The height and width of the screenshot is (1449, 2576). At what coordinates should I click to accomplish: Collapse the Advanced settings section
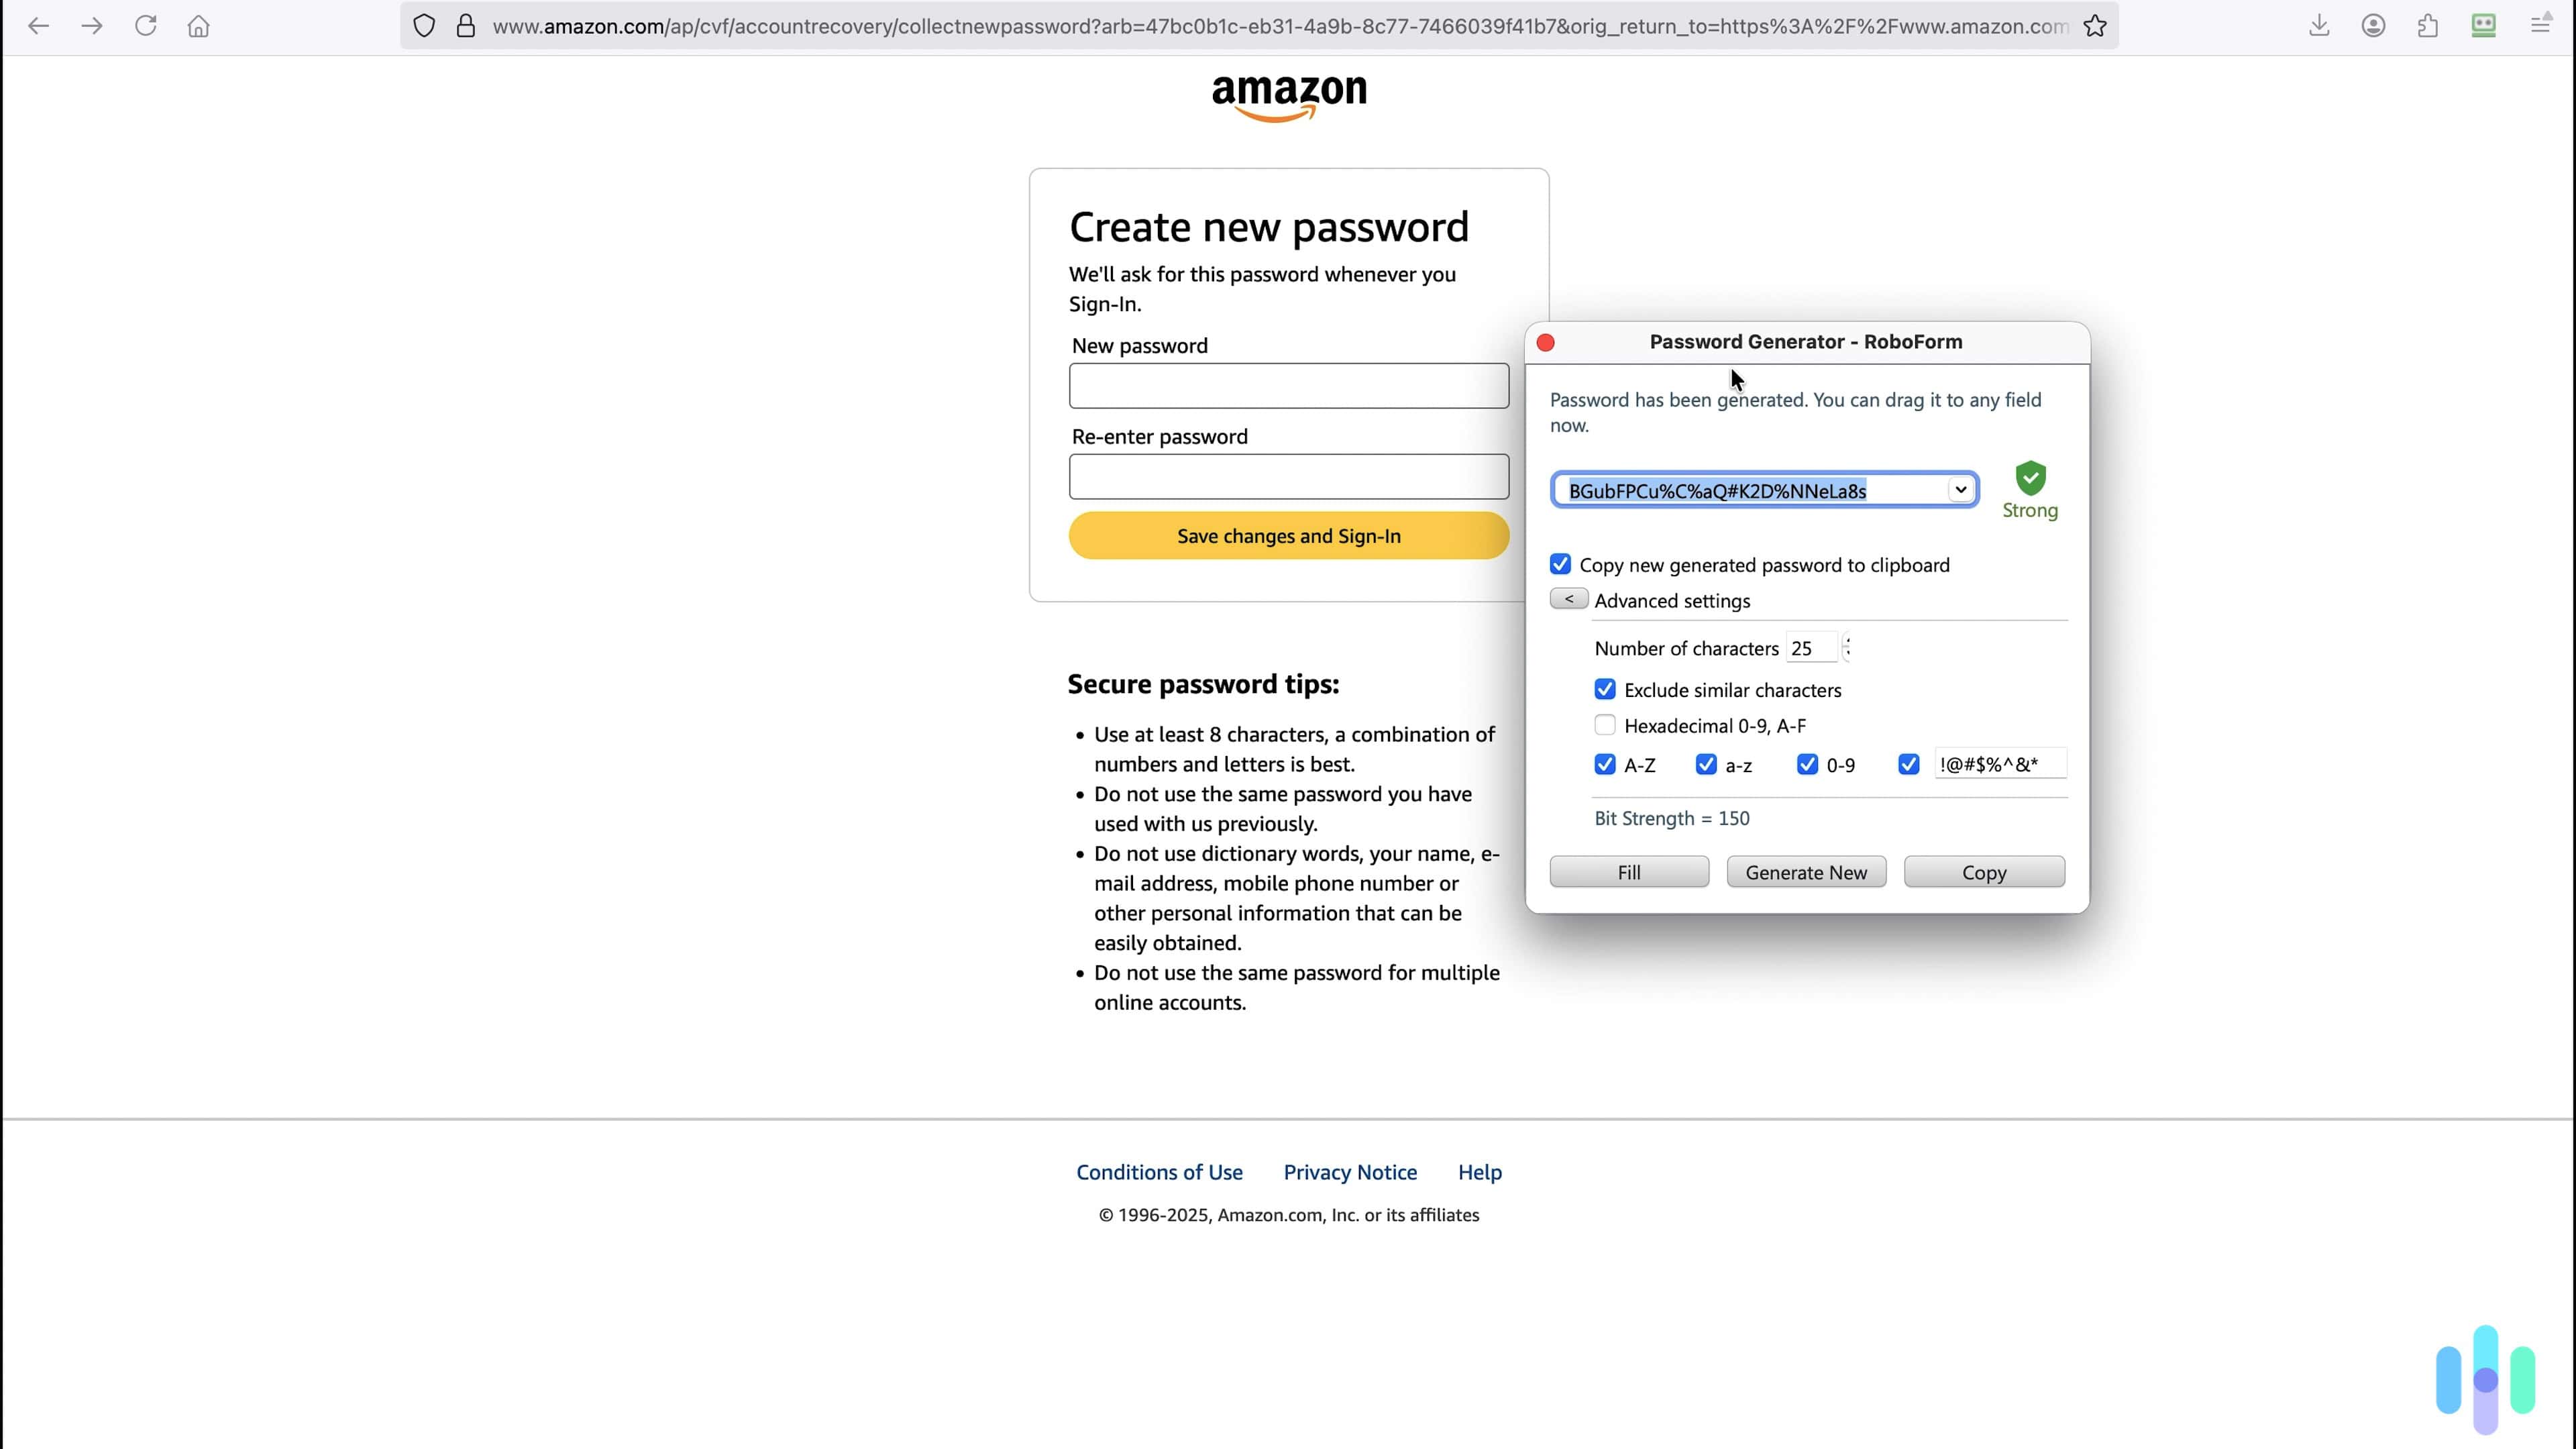pos(1568,598)
